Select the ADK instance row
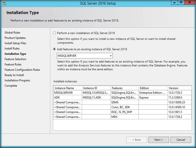This screenshot has height=148, width=196. coord(122,97)
